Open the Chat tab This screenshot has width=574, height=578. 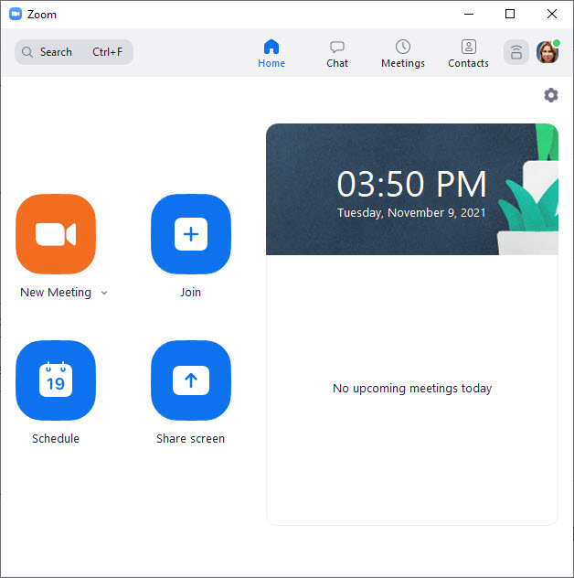pos(337,53)
